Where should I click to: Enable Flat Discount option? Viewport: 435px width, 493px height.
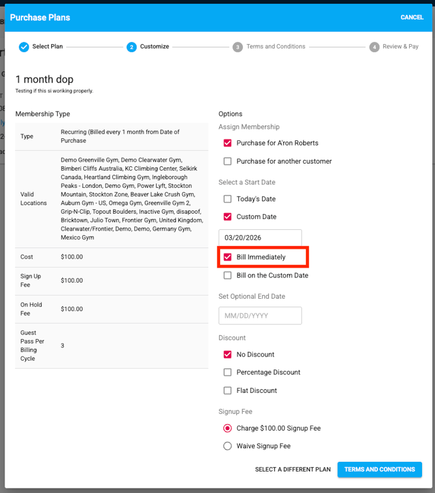[x=227, y=390]
